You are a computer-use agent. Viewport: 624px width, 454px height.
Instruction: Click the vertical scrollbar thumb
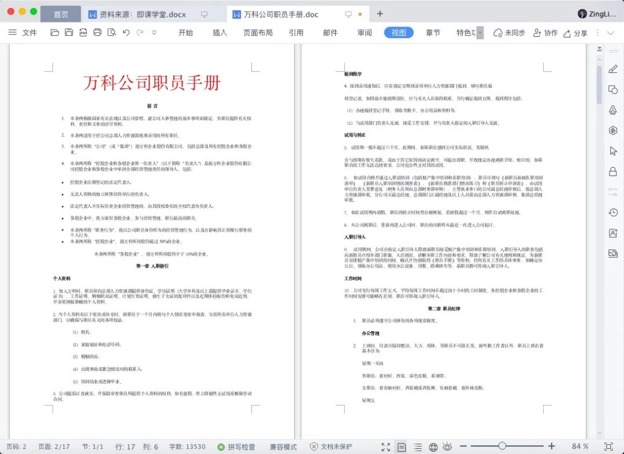[599, 84]
